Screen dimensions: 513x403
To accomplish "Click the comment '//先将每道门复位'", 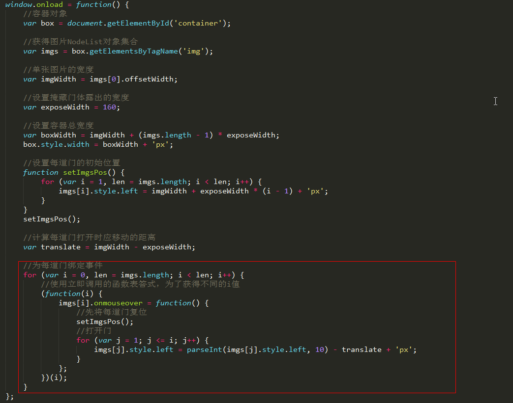I will pos(112,312).
